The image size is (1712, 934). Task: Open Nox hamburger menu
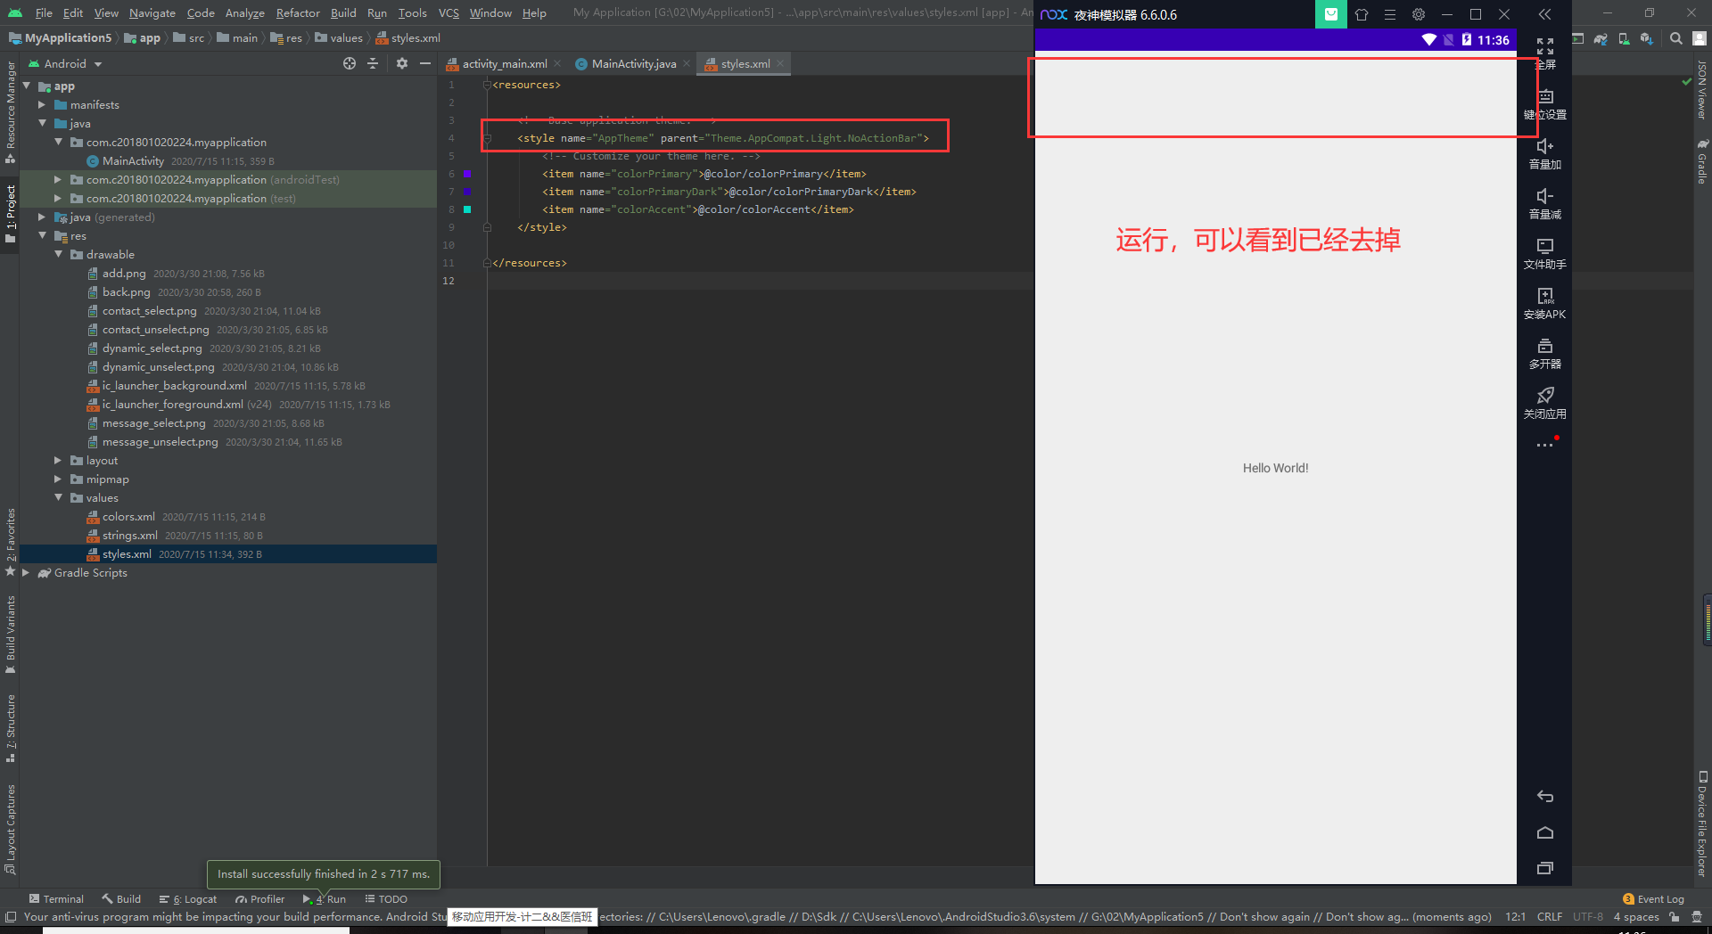[1390, 14]
